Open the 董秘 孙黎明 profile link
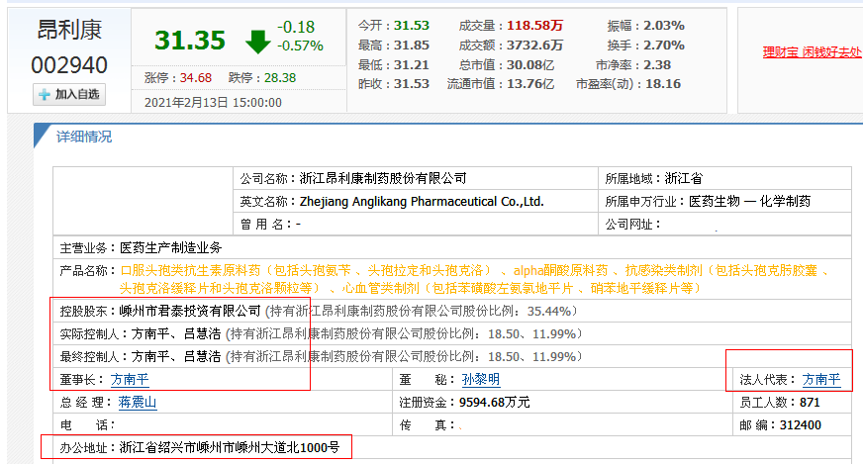The width and height of the screenshot is (863, 464). (480, 379)
